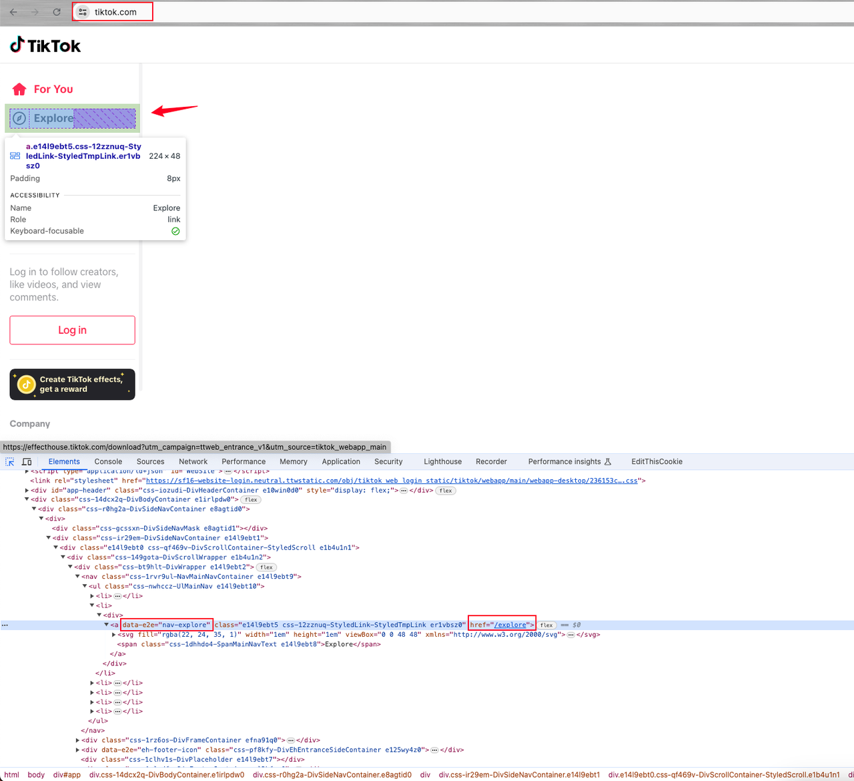
Task: Expand the svg element under nav-explore
Action: [x=114, y=635]
